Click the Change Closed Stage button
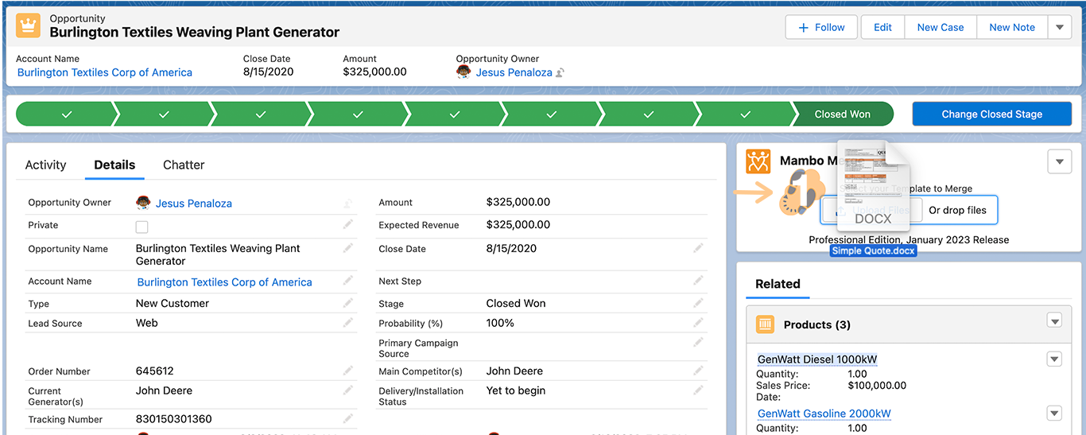This screenshot has height=435, width=1086. (x=991, y=115)
